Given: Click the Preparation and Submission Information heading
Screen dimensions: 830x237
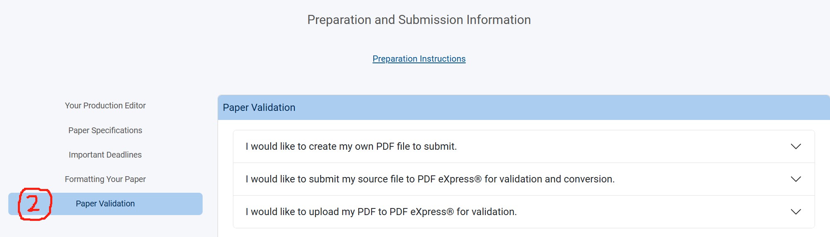Looking at the screenshot, I should click(x=419, y=20).
